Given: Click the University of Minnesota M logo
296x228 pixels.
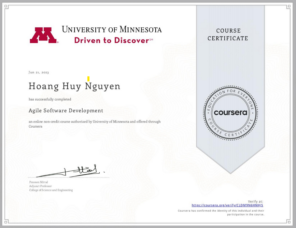Looking at the screenshot, I should [43, 35].
